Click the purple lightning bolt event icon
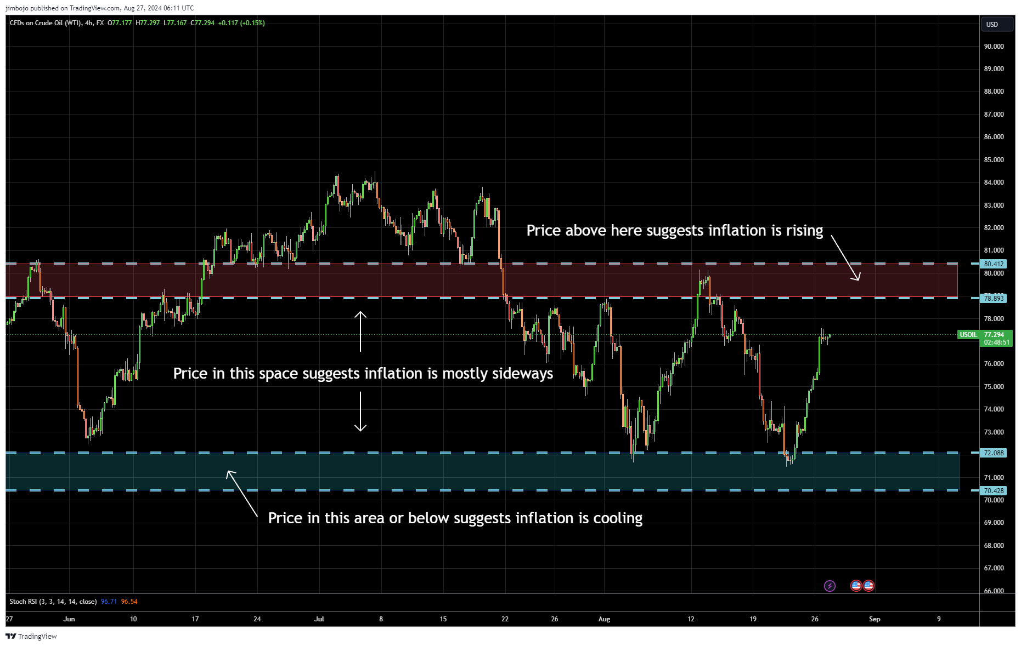The height and width of the screenshot is (646, 1021). [x=830, y=586]
